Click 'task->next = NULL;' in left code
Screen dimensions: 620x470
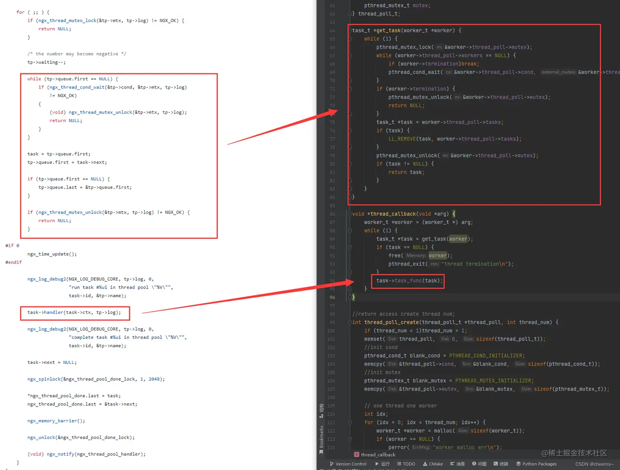point(52,362)
